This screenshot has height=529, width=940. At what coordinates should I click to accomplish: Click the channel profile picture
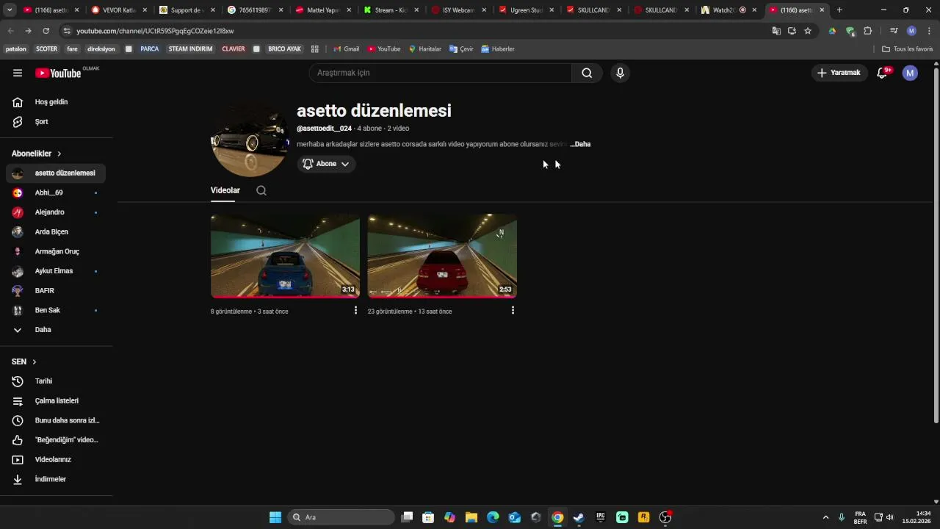click(x=250, y=138)
